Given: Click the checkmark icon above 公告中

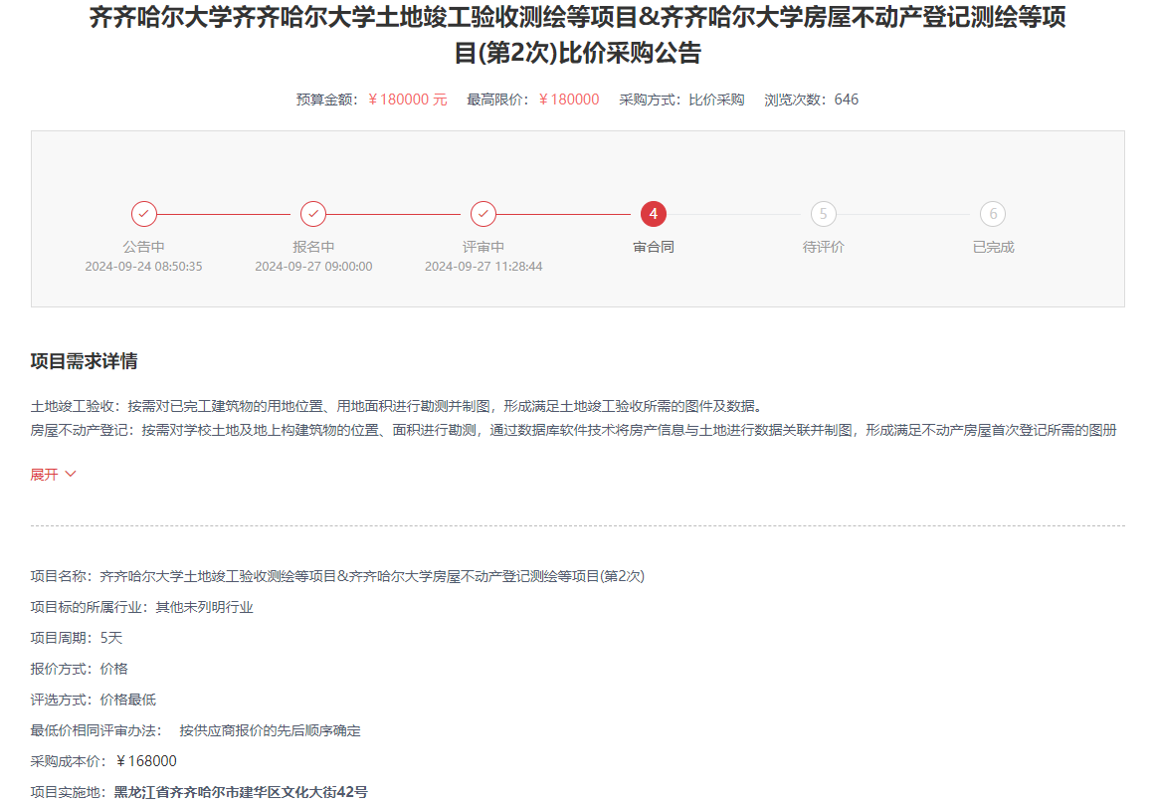Looking at the screenshot, I should point(144,214).
